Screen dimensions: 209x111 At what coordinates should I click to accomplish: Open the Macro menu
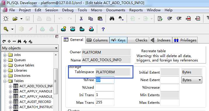tap(97, 10)
